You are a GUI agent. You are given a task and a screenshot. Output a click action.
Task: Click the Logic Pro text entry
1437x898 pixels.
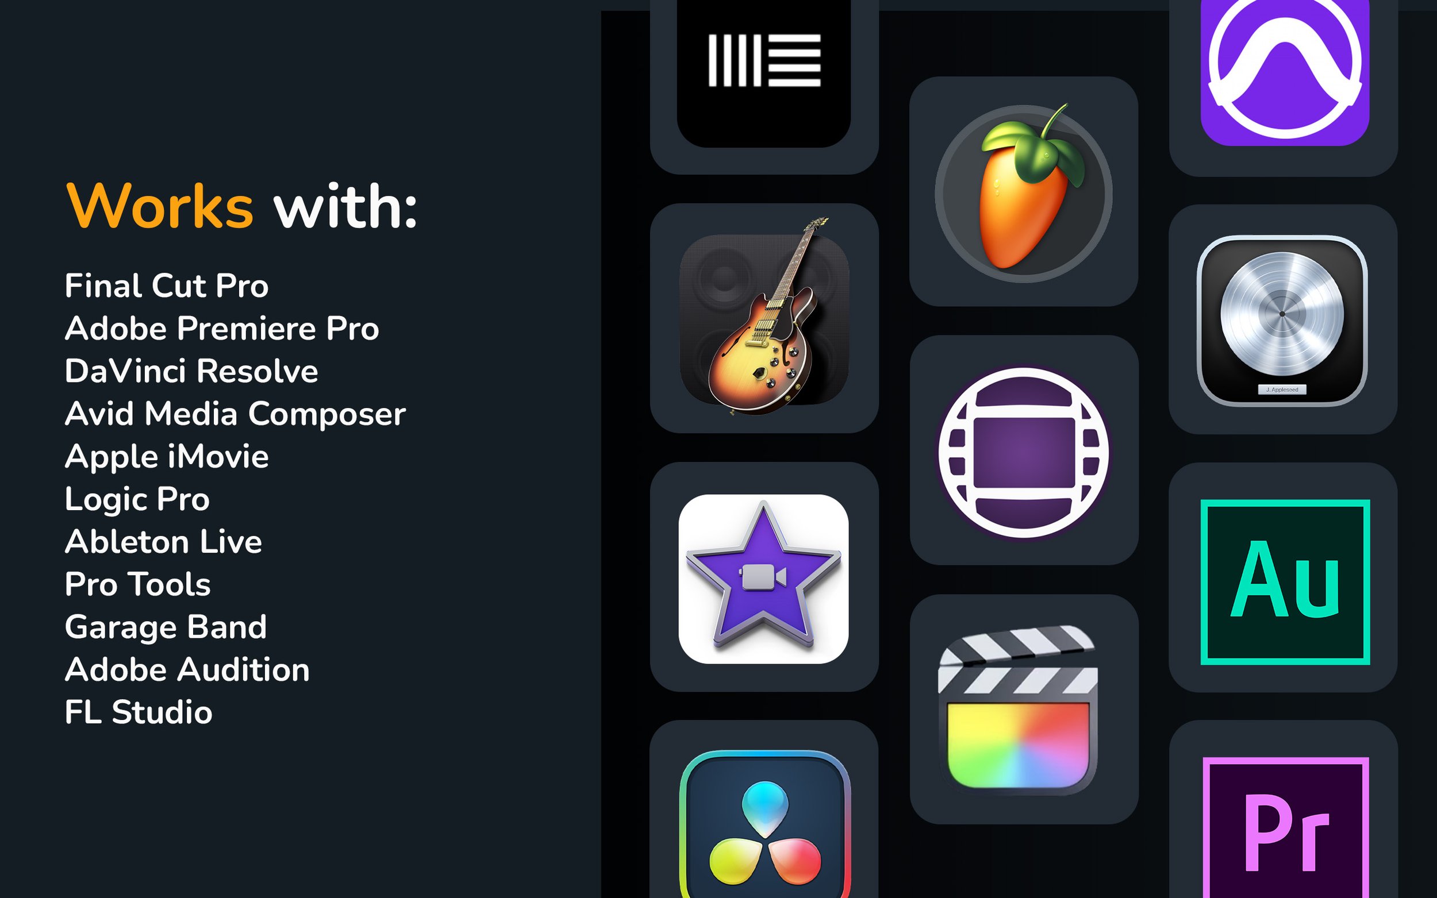137,500
